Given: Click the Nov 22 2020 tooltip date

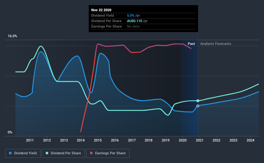Looking at the screenshot, I should [101, 10].
